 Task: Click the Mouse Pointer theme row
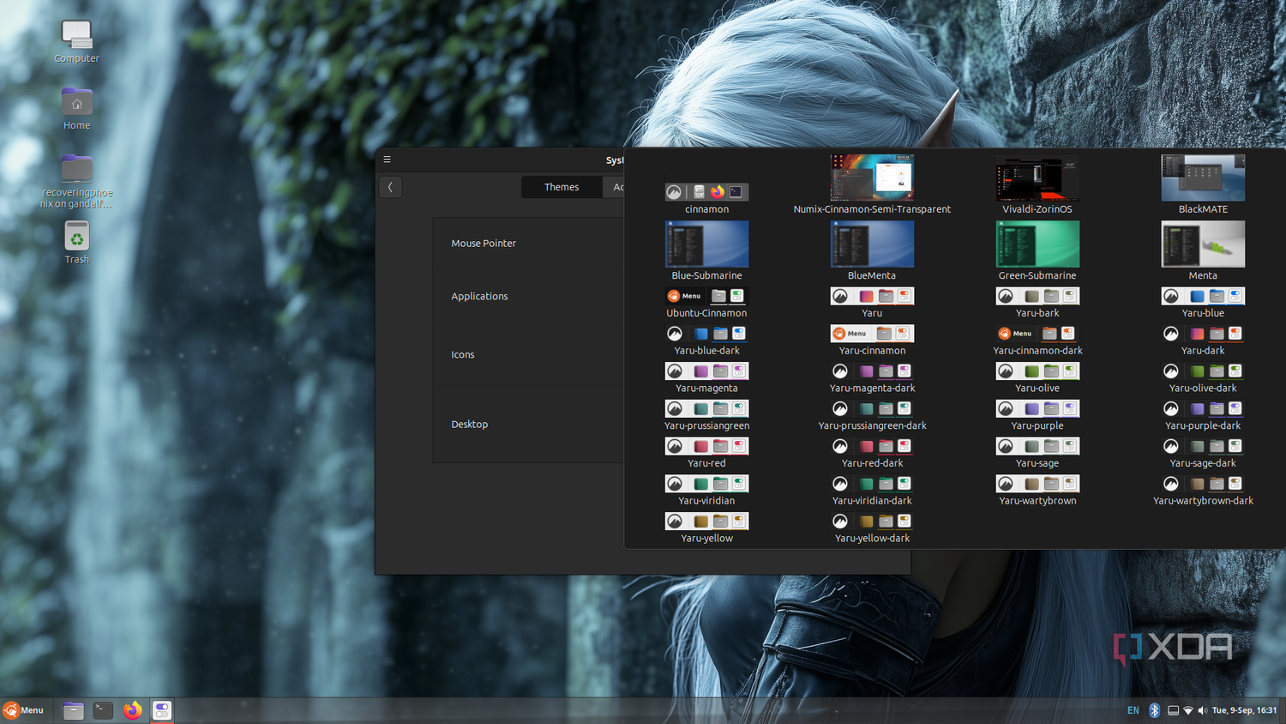(528, 244)
